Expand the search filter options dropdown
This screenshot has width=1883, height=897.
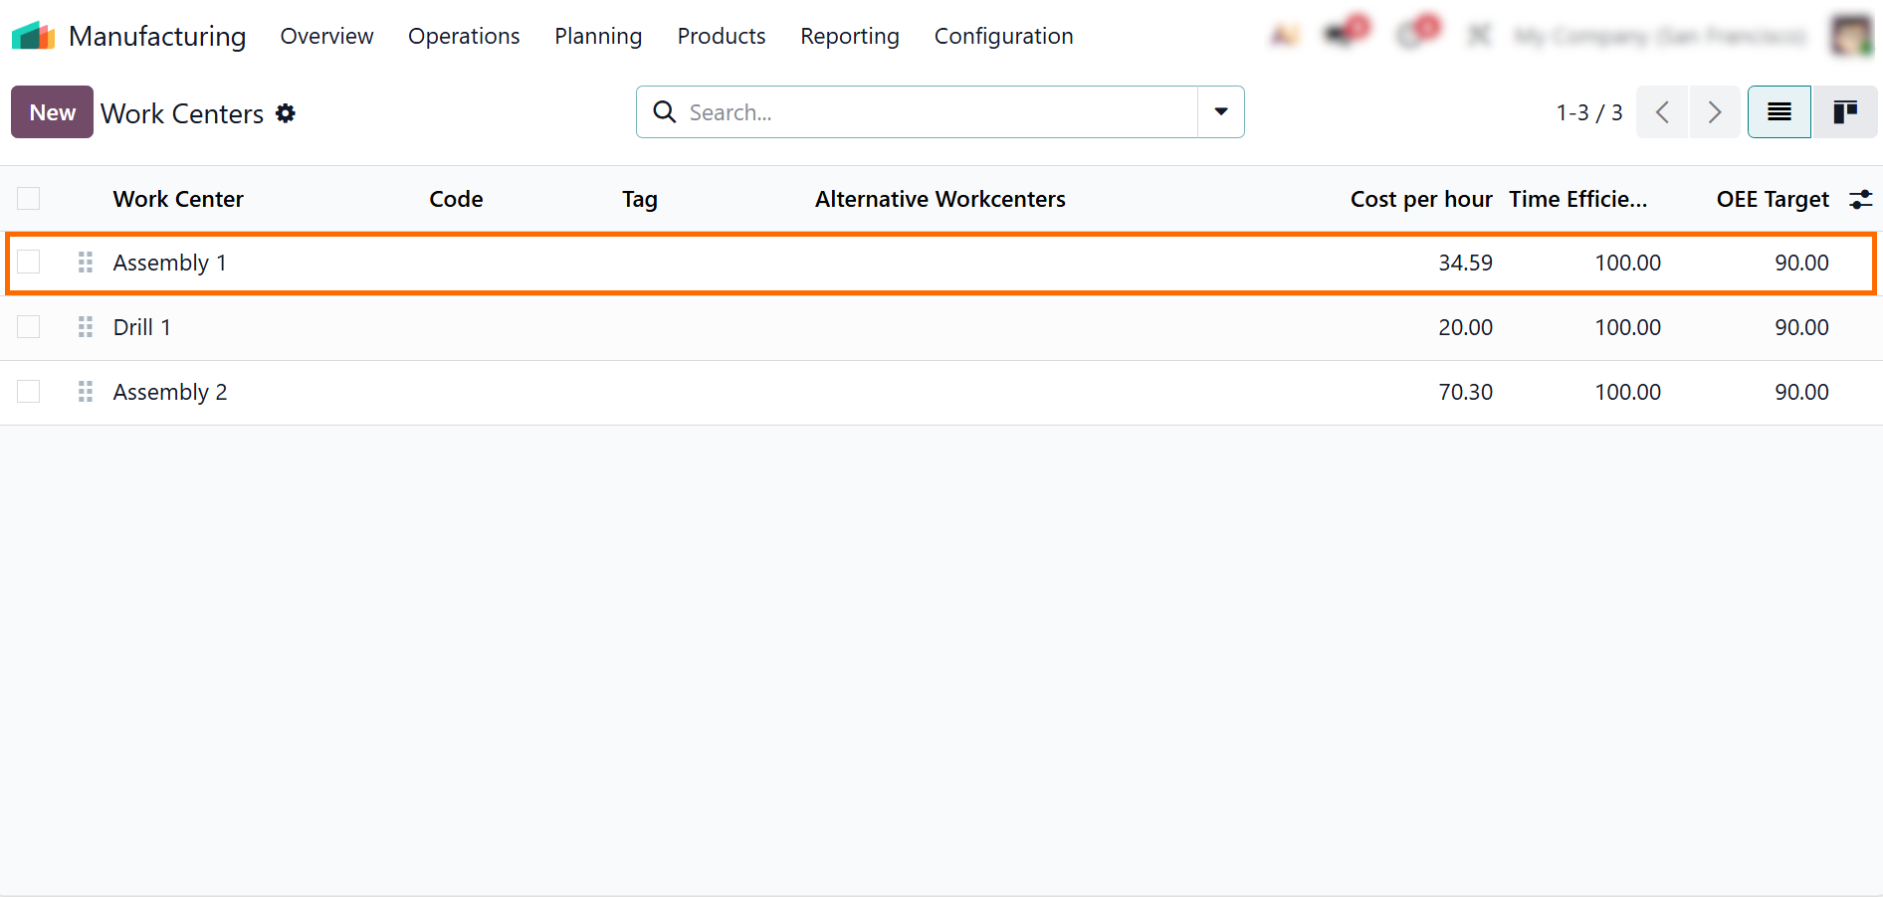tap(1220, 112)
